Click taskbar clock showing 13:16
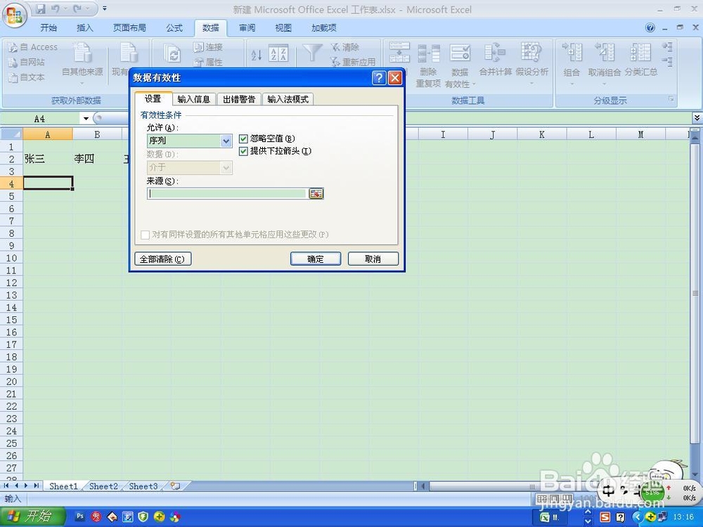The image size is (703, 527). tap(683, 516)
